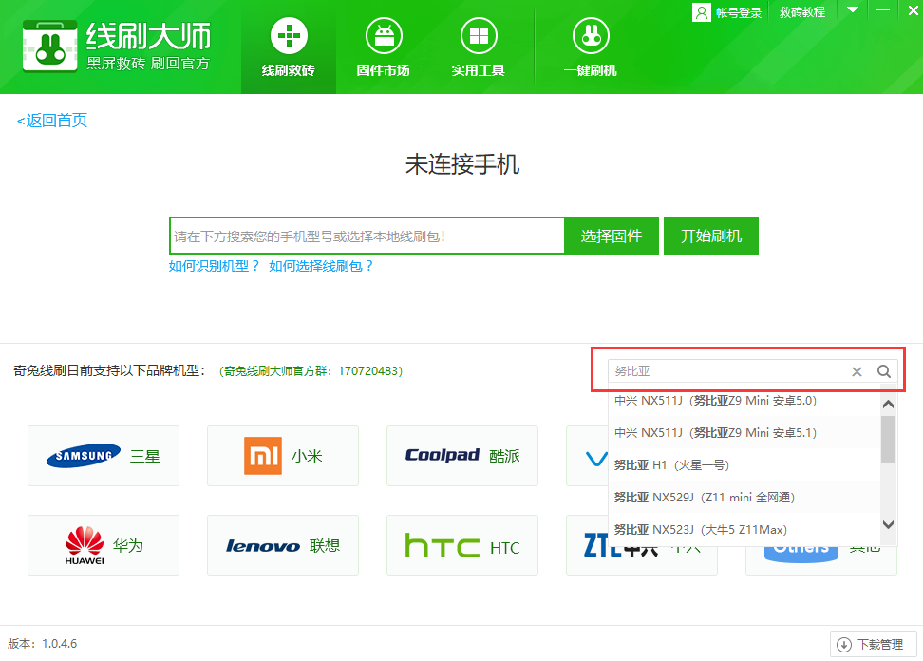Click the 线刷大师 rabbit toolbox logo
The width and height of the screenshot is (923, 661).
[50, 47]
